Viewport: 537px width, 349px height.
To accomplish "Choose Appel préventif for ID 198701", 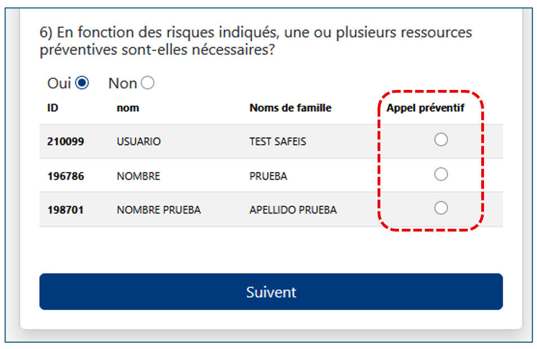I will click(x=441, y=209).
